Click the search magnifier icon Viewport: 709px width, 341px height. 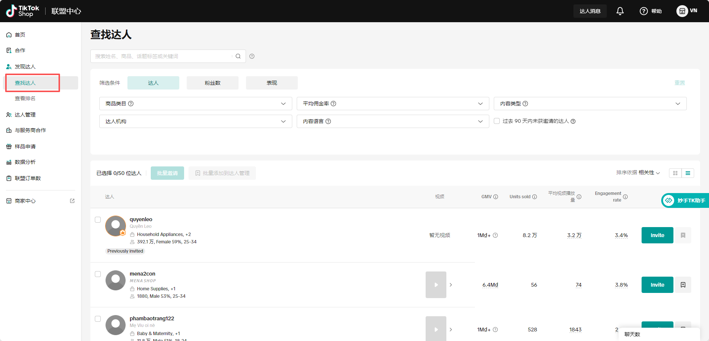pos(238,56)
